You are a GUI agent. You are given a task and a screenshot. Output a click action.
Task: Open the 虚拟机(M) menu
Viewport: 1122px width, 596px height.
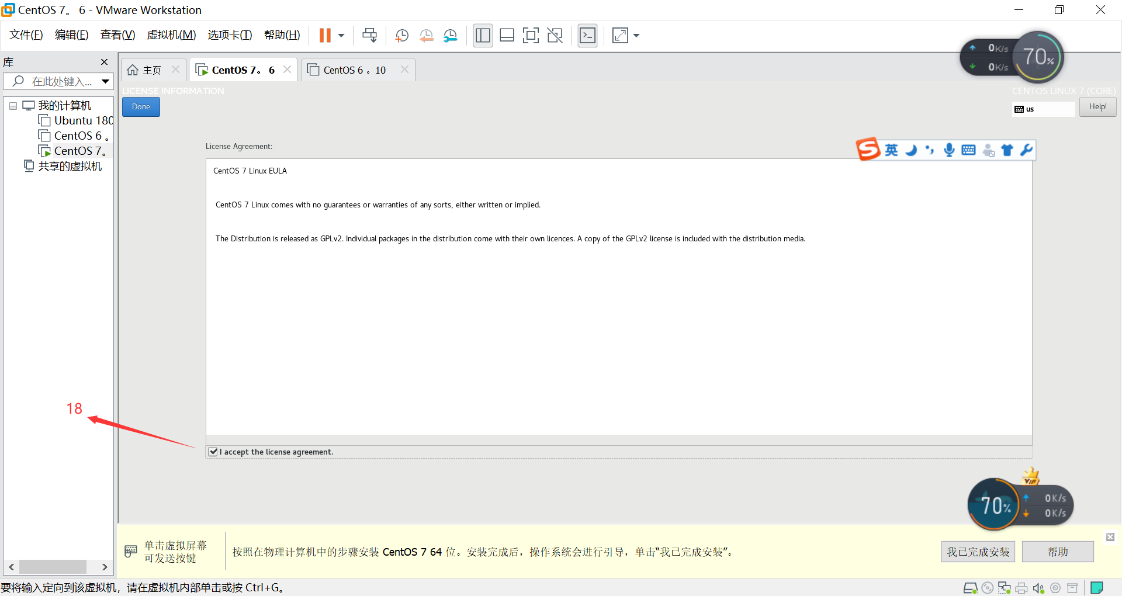(172, 35)
